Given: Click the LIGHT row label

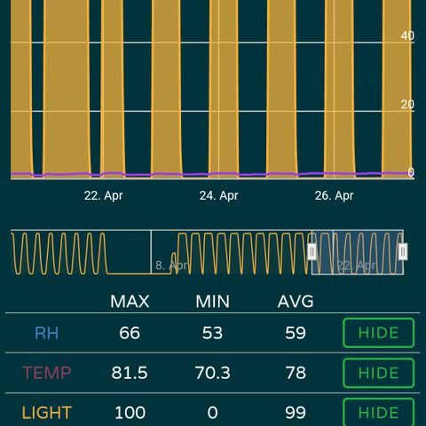Looking at the screenshot, I should pos(47,413).
